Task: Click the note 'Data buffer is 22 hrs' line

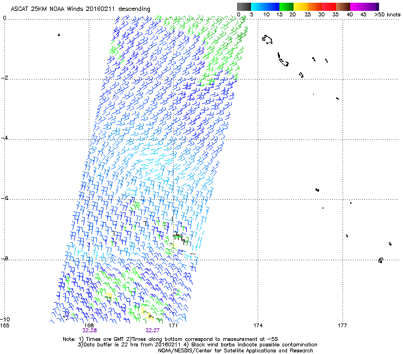Action: point(197,345)
